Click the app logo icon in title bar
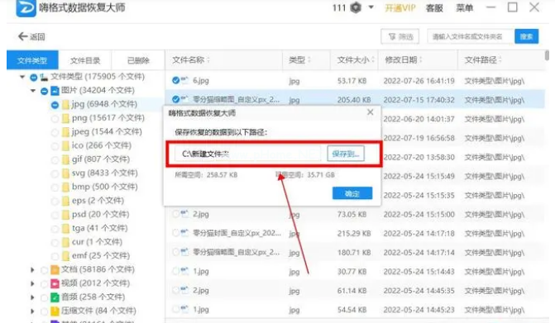Screen dimensions: 555x323 click(26, 7)
